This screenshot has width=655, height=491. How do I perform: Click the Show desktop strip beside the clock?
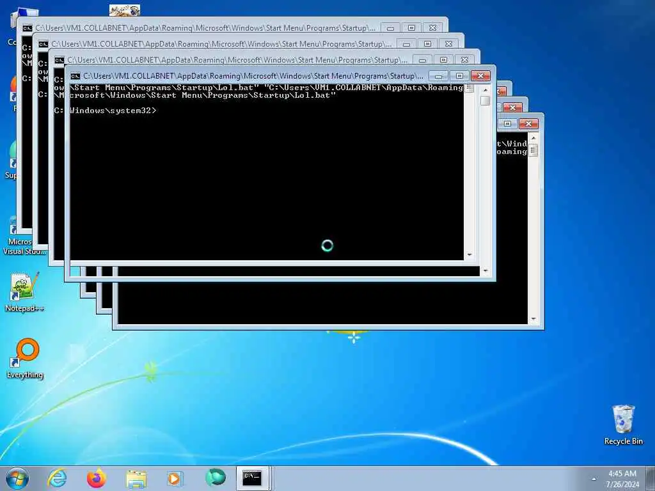pos(651,478)
